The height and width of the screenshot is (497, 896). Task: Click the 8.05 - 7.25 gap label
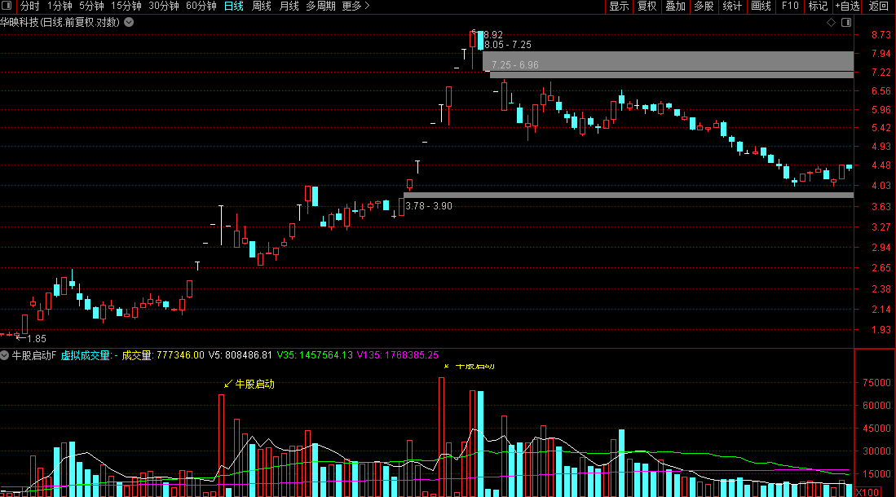tap(507, 45)
